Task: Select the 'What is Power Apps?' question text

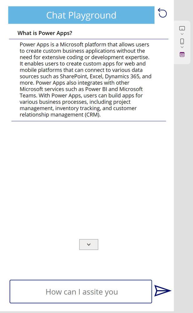Action: [x=45, y=33]
